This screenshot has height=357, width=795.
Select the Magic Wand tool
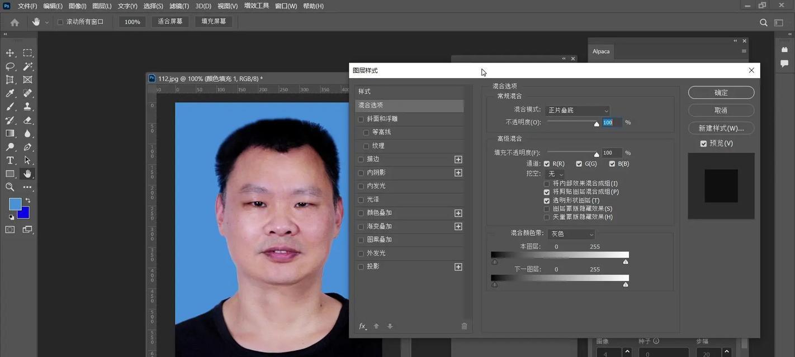point(27,66)
